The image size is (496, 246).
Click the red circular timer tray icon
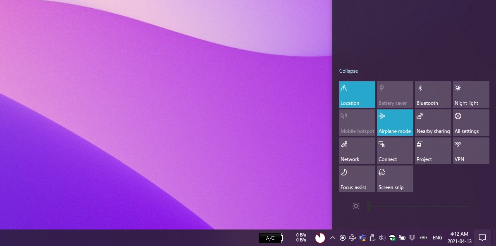coord(320,238)
